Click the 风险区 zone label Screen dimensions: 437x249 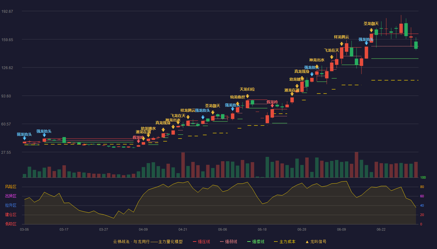coord(11,187)
